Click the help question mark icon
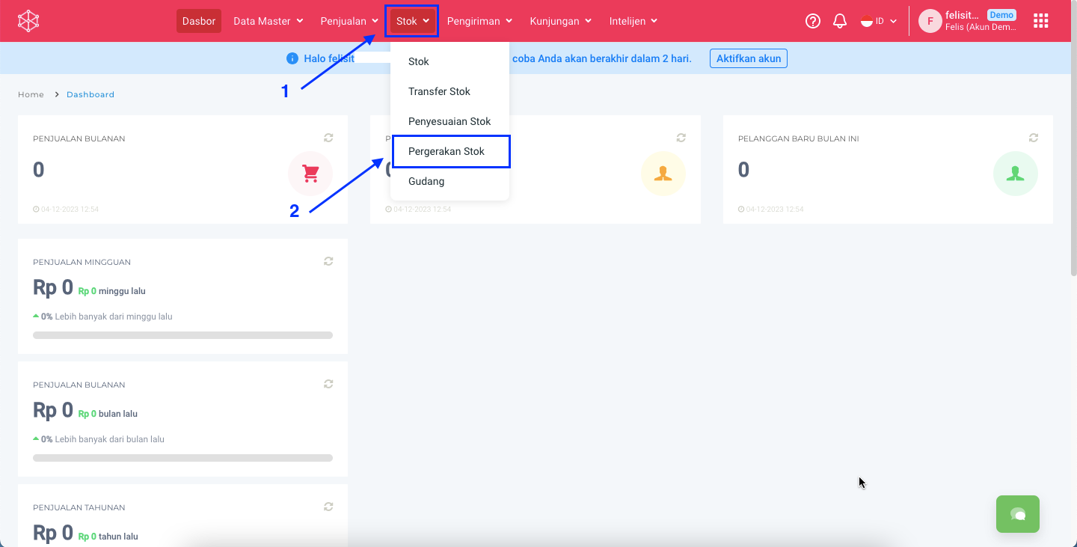Image resolution: width=1077 pixels, height=547 pixels. (x=813, y=21)
